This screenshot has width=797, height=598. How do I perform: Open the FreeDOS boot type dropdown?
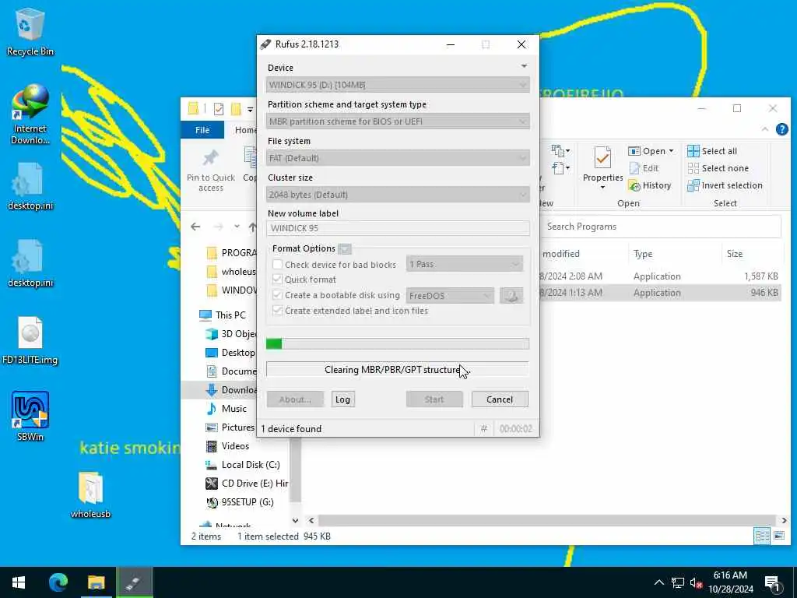pyautogui.click(x=450, y=295)
